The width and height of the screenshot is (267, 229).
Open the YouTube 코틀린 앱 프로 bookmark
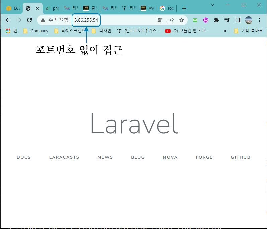[187, 31]
